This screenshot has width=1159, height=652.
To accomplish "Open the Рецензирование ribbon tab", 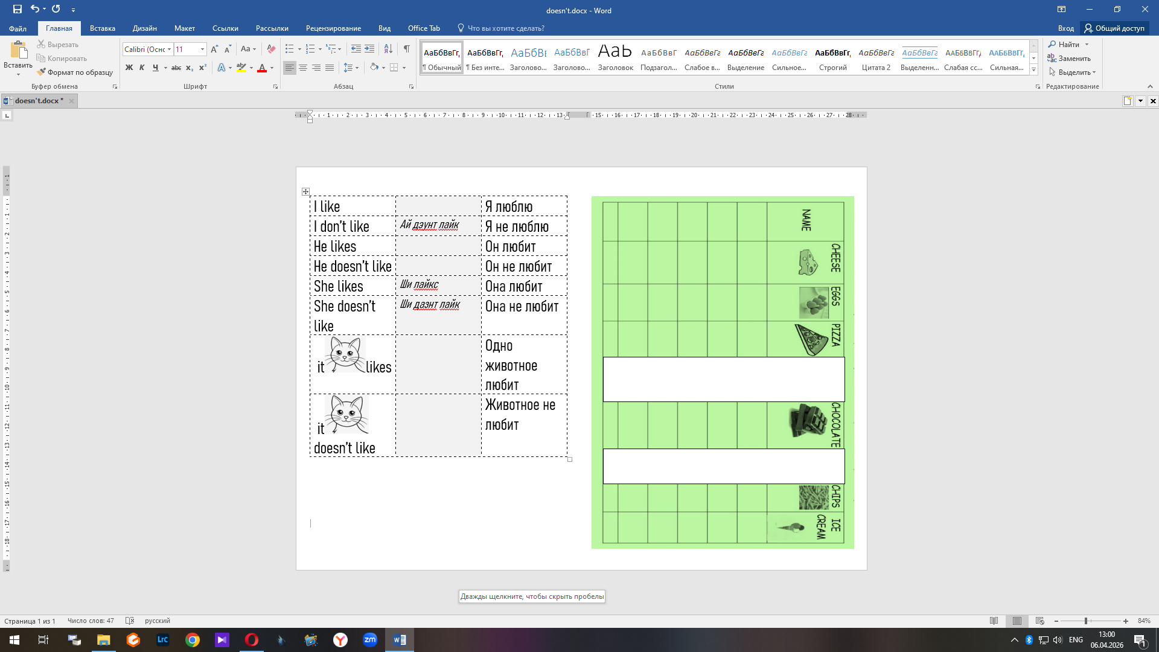I will click(333, 28).
